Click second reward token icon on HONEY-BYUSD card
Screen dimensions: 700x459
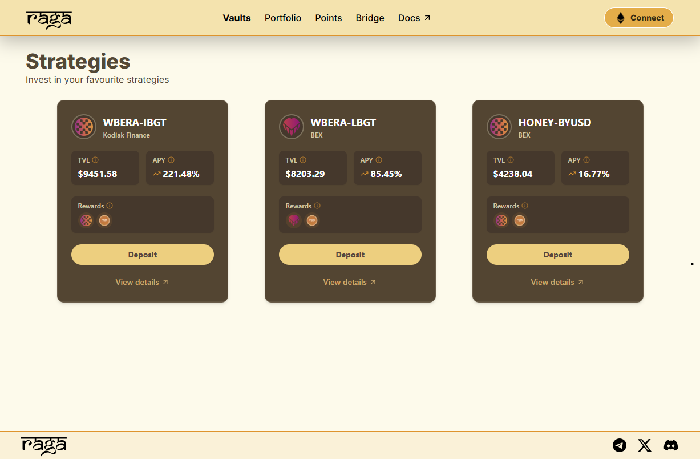pyautogui.click(x=520, y=220)
